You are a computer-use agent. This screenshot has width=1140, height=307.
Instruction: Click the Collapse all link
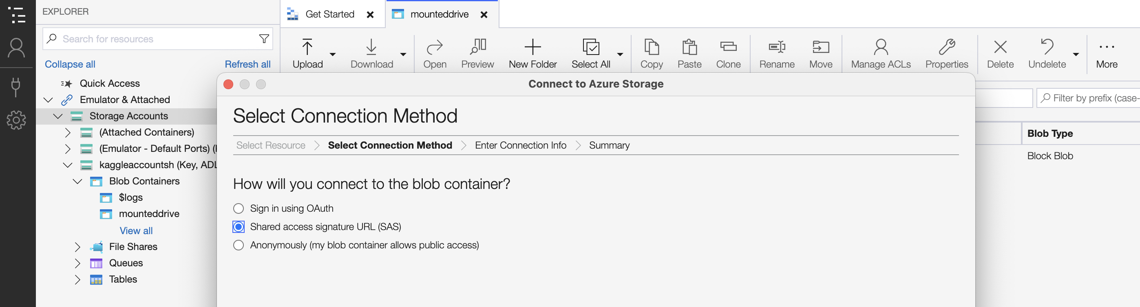[x=70, y=64]
